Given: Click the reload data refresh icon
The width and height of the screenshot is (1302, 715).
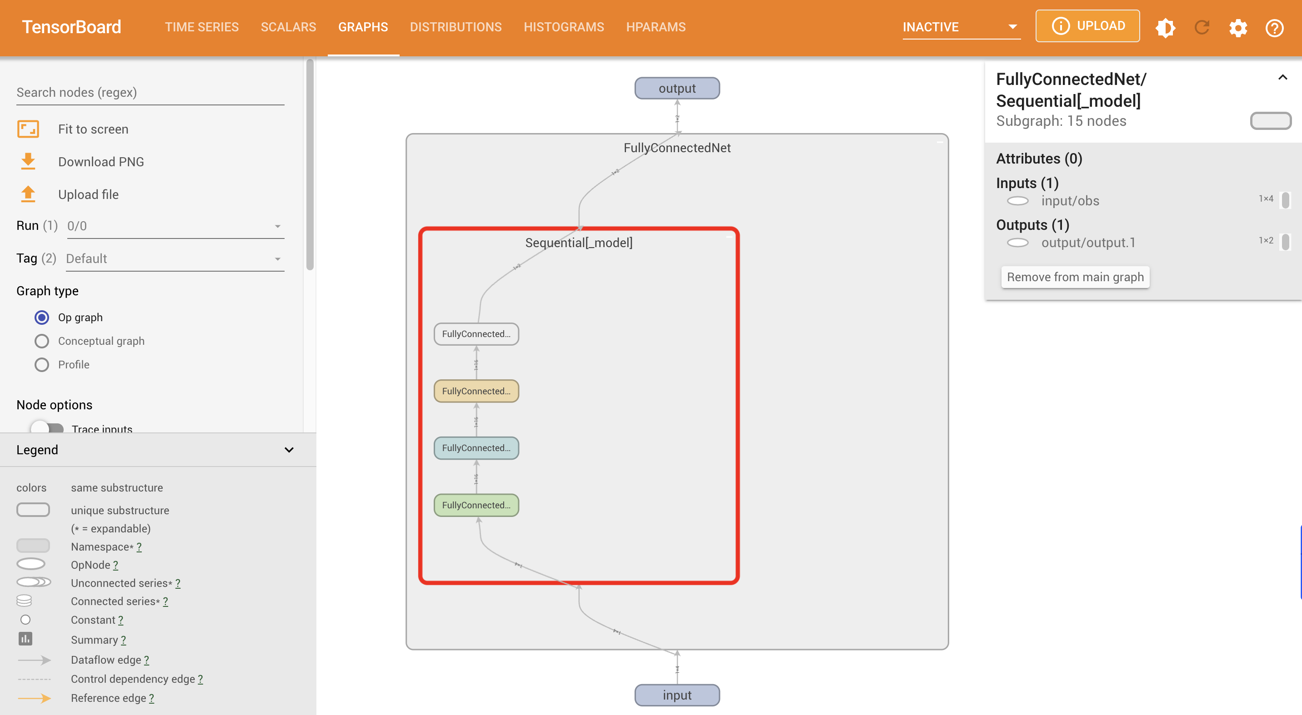Looking at the screenshot, I should (1202, 27).
